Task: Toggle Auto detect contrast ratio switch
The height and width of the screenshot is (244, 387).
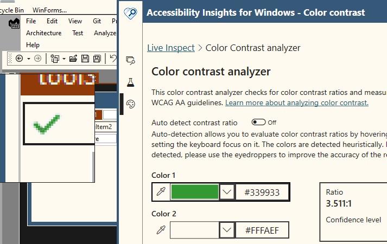Action: (258, 122)
